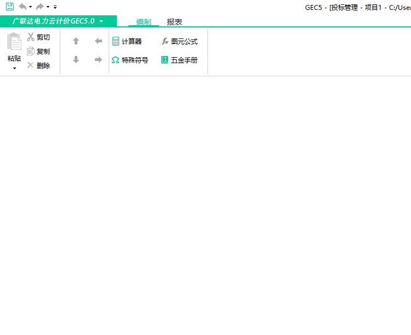
Task: Open the 特殊符号 special symbols tool
Action: click(130, 60)
